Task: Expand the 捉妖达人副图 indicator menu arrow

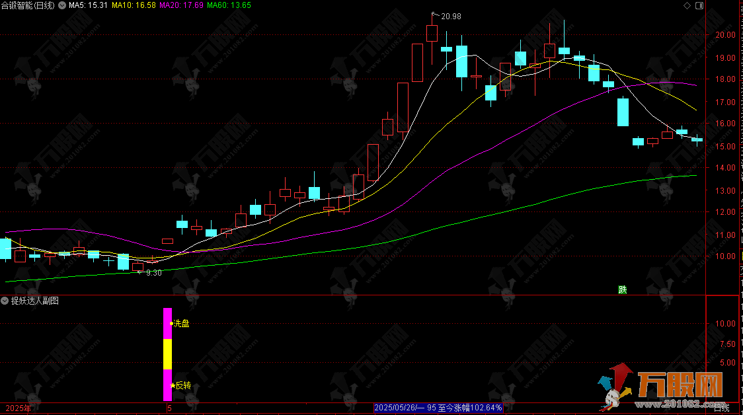Action: tap(4, 301)
